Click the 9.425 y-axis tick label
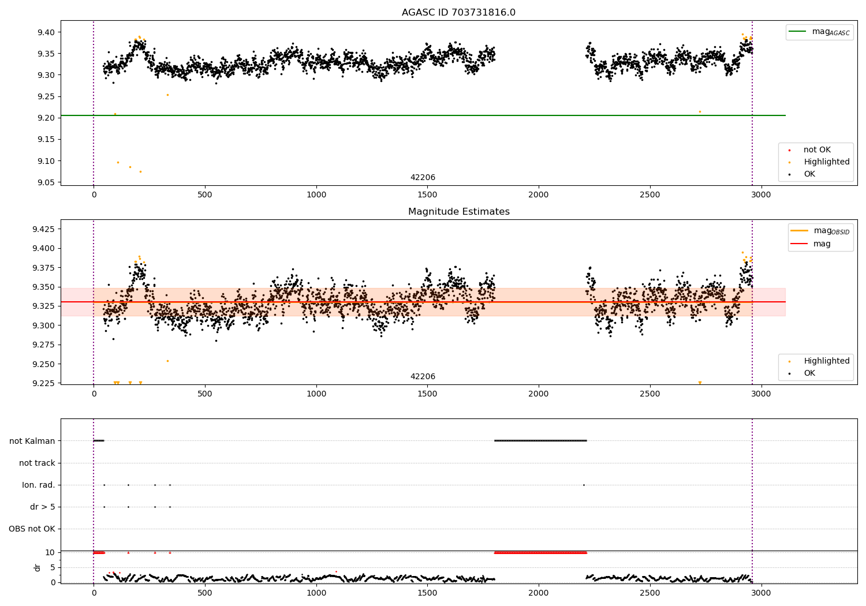This screenshot has height=606, width=866. pos(43,229)
